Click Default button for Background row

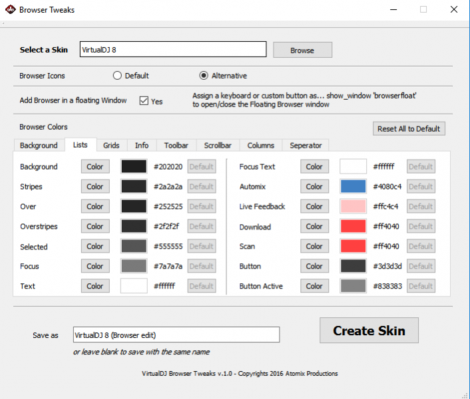[202, 166]
